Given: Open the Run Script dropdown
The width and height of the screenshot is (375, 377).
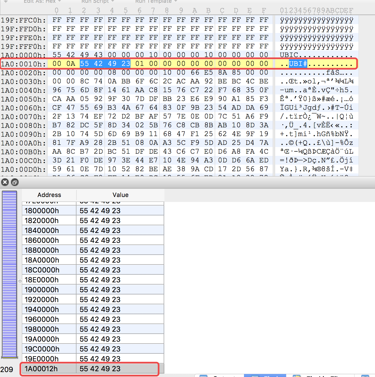Looking at the screenshot, I should click(98, 1).
